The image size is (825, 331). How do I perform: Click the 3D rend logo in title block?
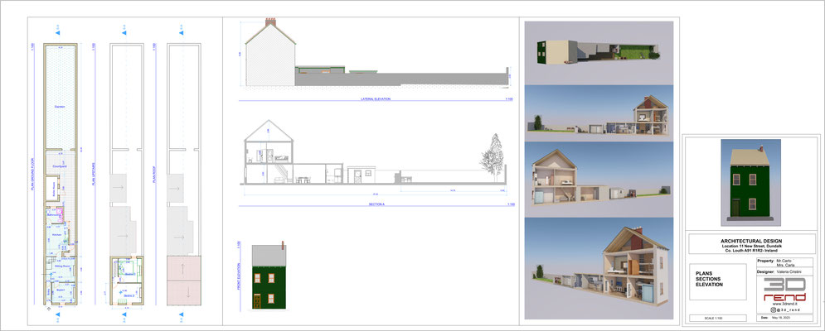pos(784,290)
